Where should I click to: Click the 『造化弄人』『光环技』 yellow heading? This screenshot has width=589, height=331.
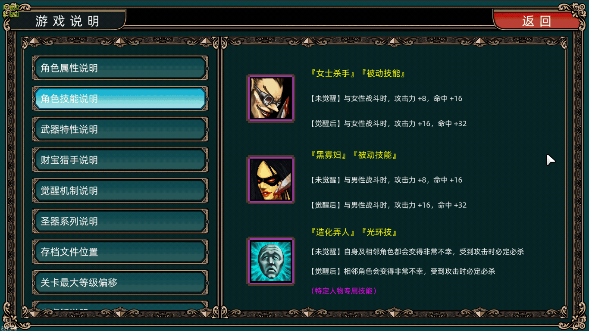pyautogui.click(x=354, y=232)
